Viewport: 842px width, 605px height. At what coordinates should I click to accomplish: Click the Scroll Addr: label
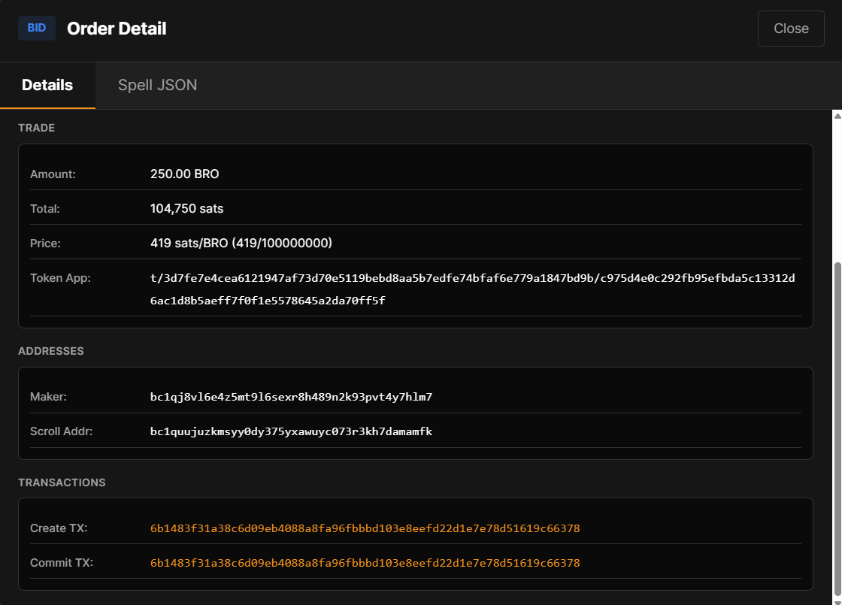[61, 431]
